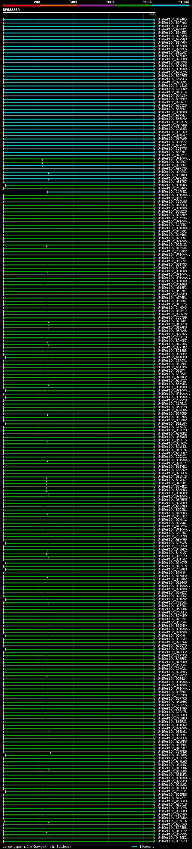This screenshot has height=849, width=192.
Task: Select hit label UniRef100_C9S028
Action: coord(172,543)
